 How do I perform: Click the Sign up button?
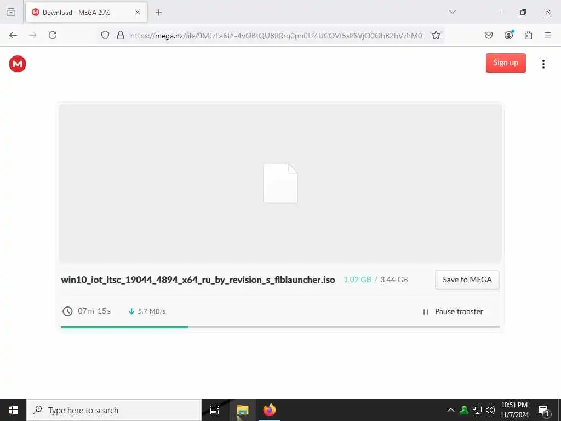(x=506, y=63)
